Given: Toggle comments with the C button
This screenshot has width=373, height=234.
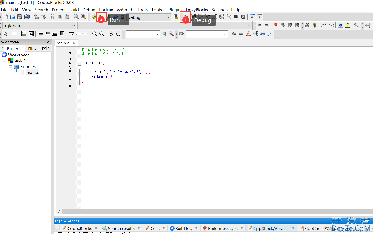Looking at the screenshot, I should [118, 34].
